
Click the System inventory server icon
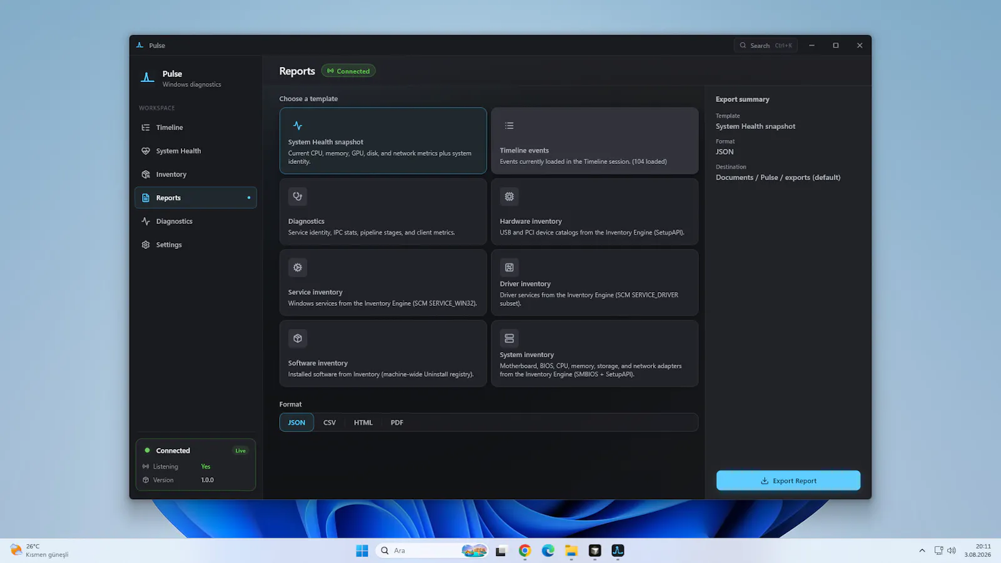click(509, 338)
